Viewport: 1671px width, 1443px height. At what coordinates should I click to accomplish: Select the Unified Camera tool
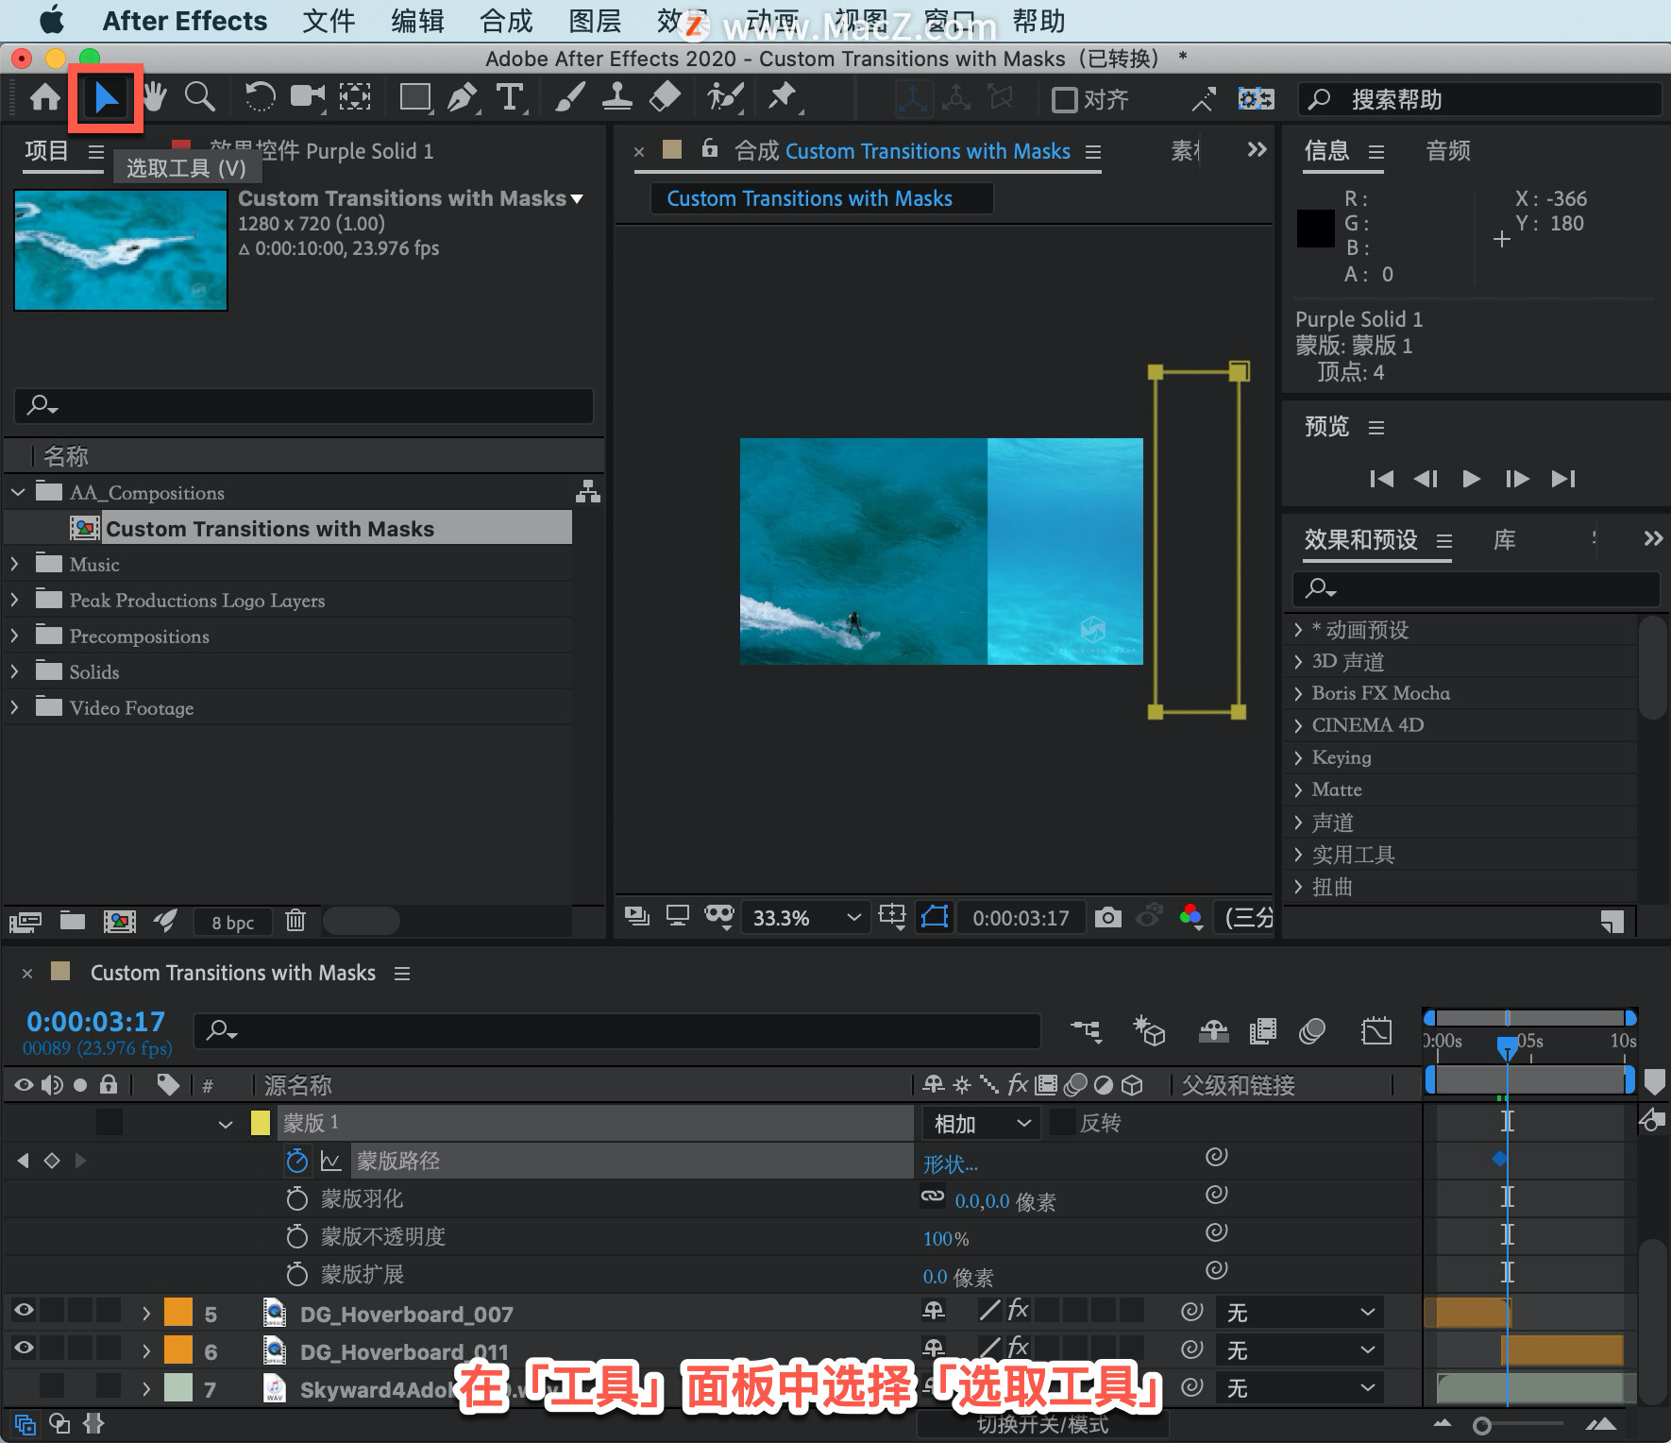[308, 96]
